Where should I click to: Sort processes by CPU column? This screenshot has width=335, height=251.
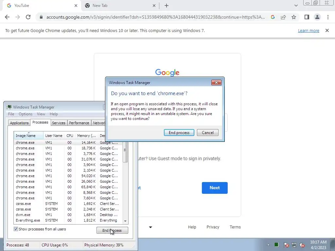click(x=70, y=136)
